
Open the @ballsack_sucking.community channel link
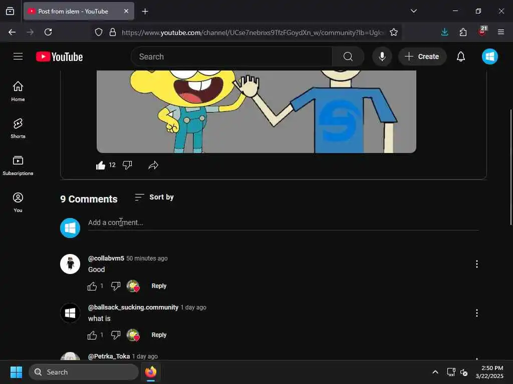tap(133, 307)
